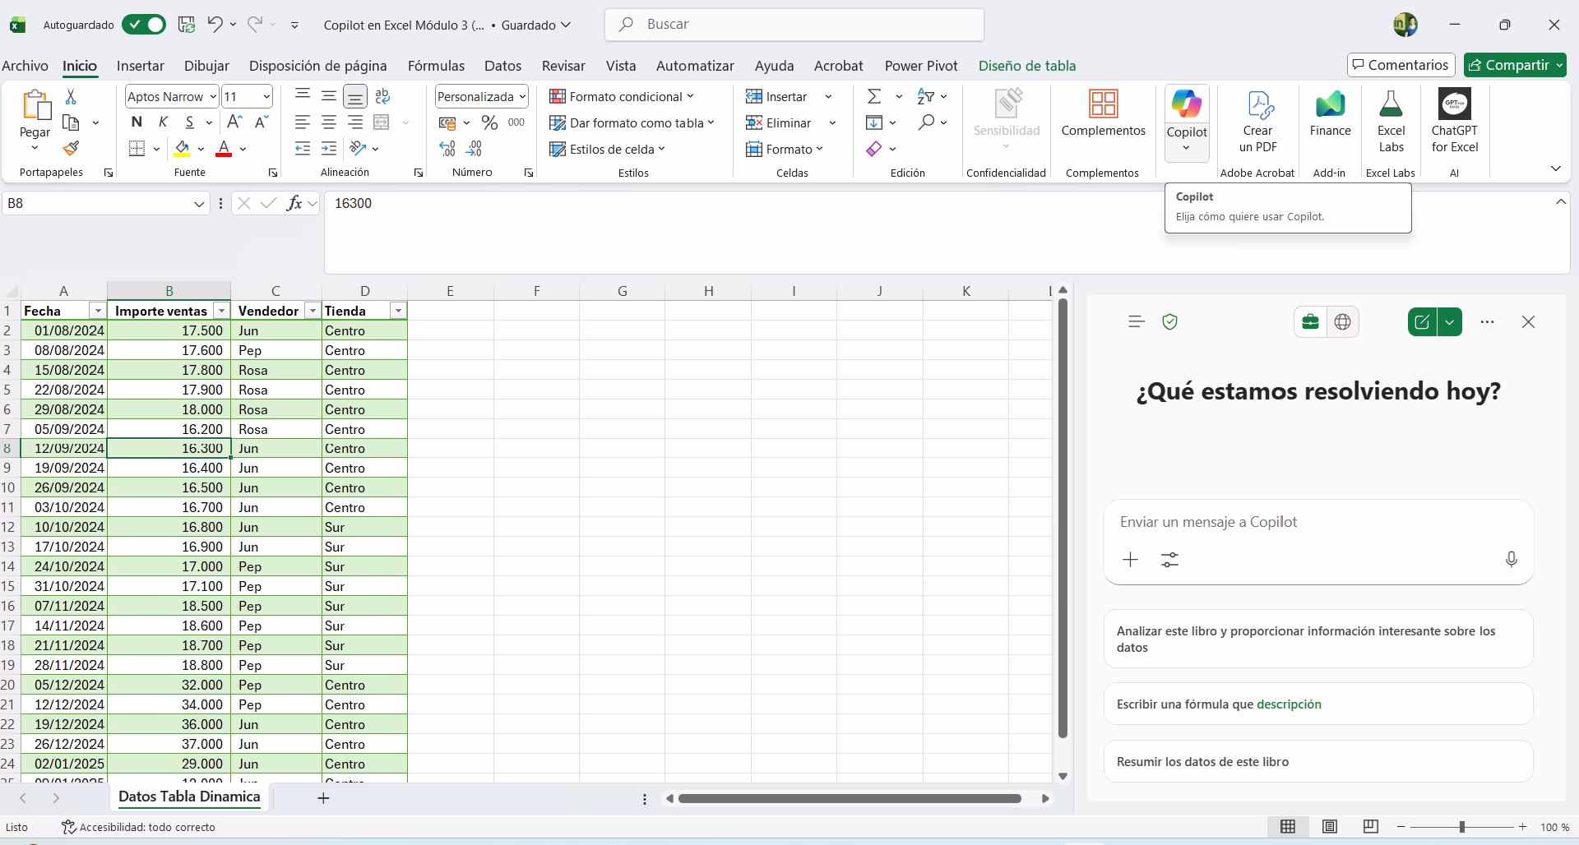This screenshot has width=1579, height=845.
Task: Select the Datos Tabla Dinamica sheet tab
Action: pyautogui.click(x=189, y=797)
